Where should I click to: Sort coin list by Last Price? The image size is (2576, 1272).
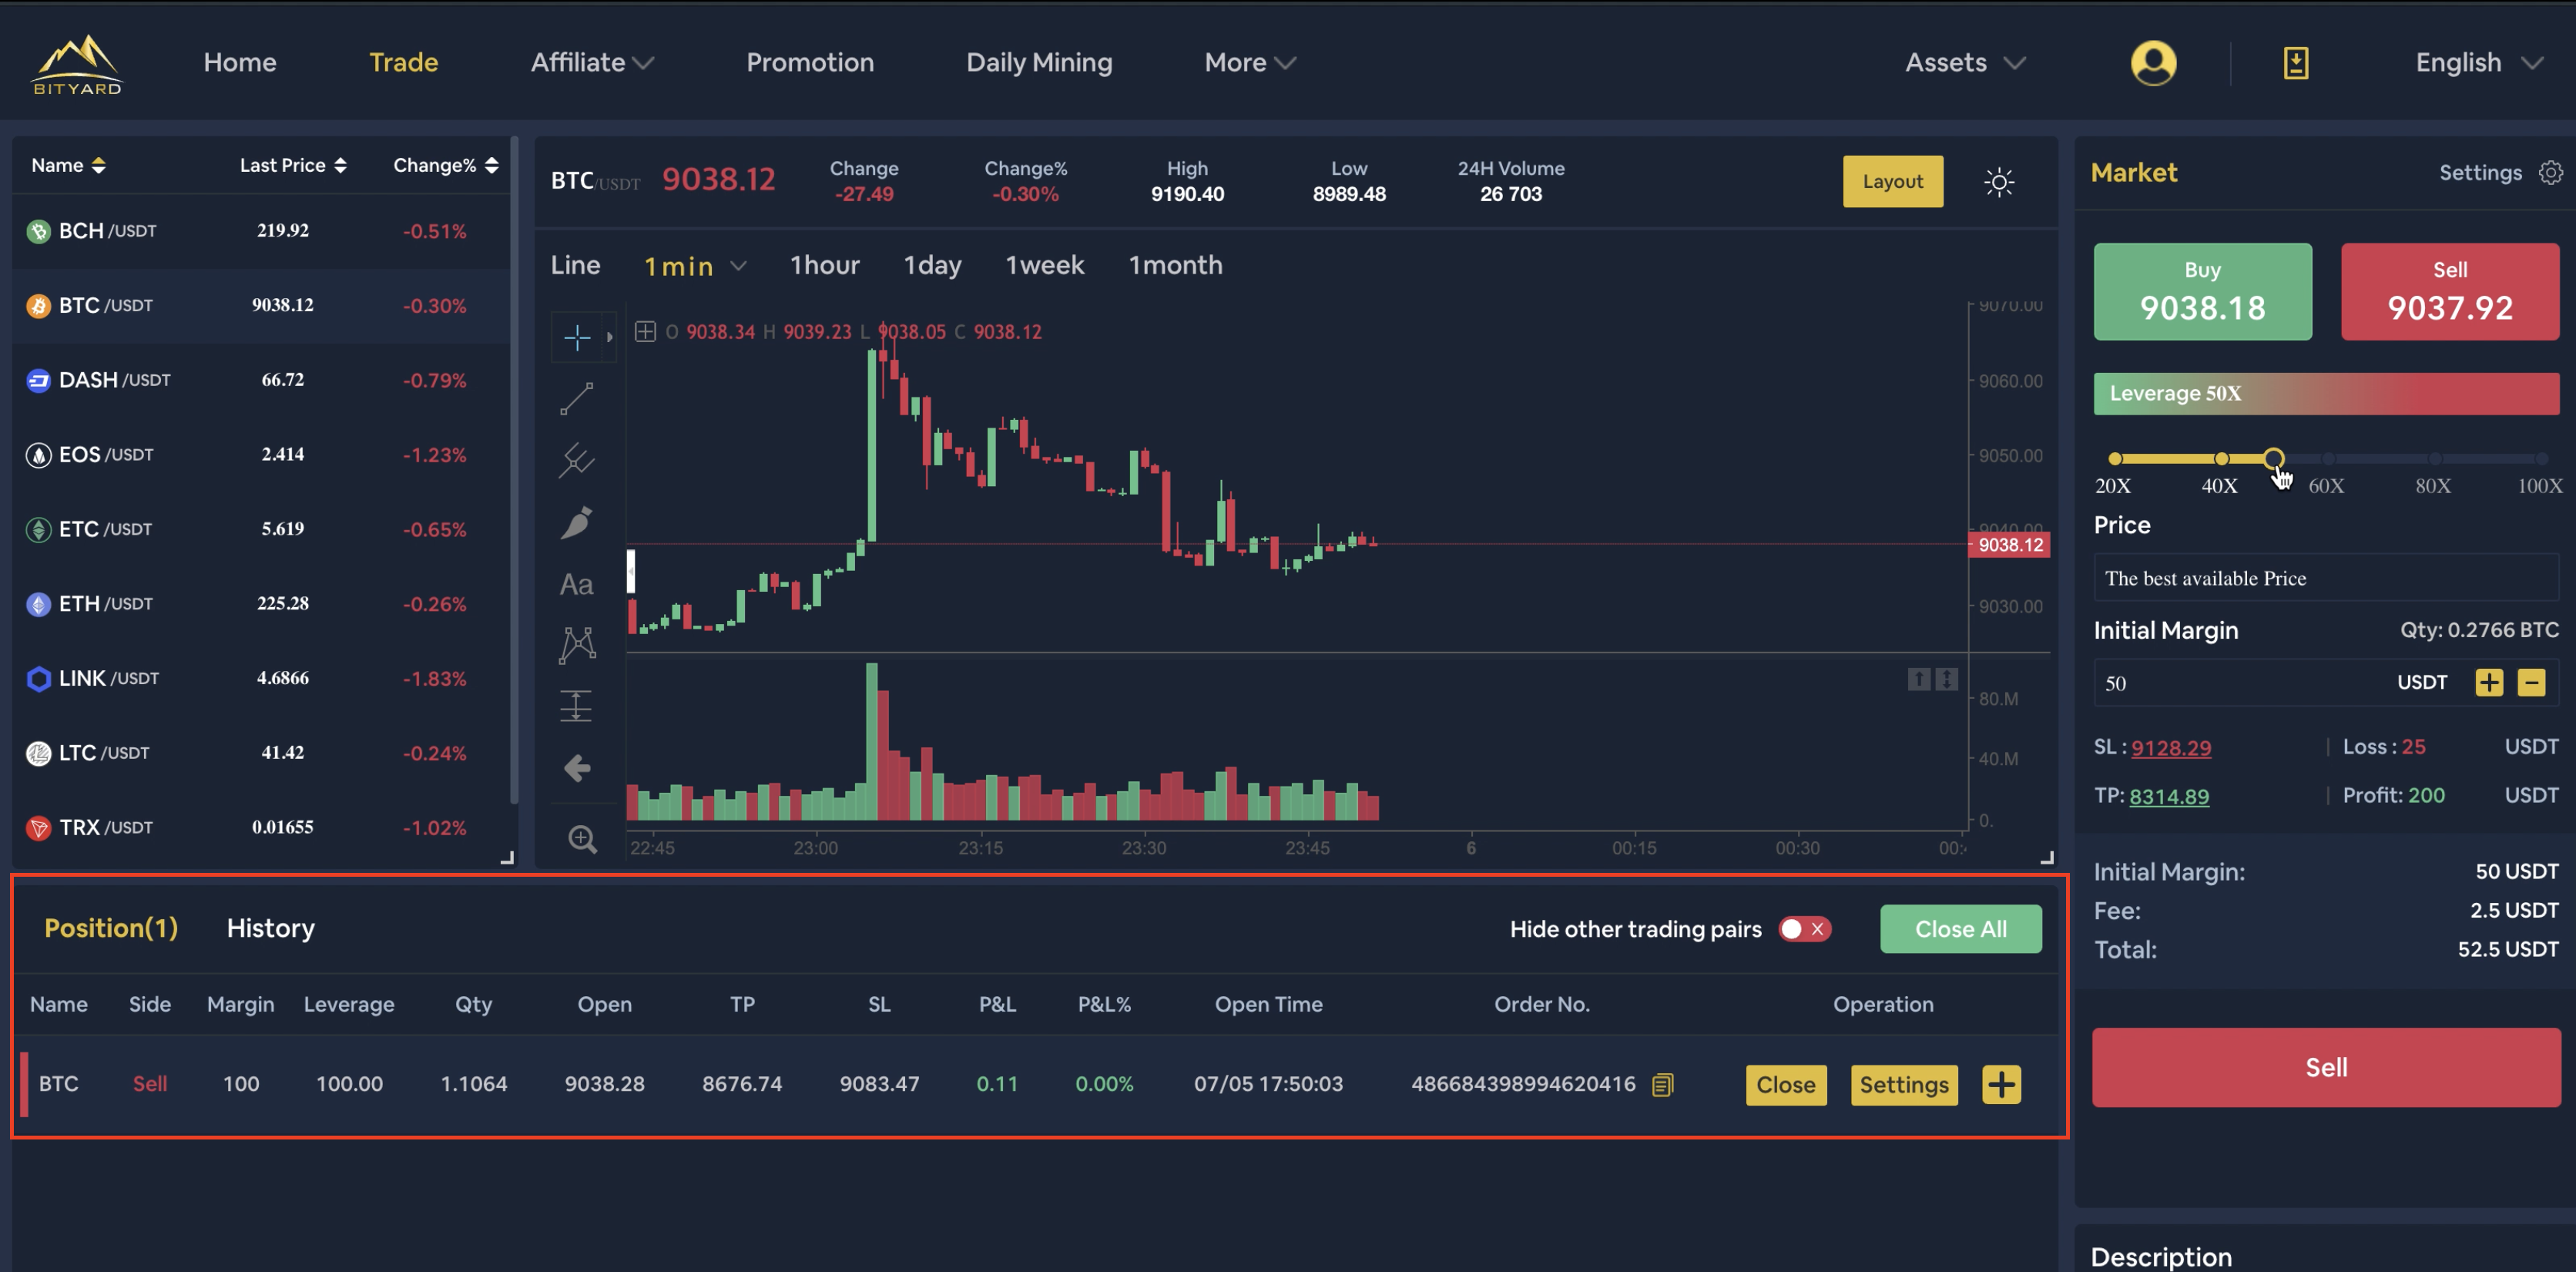[292, 166]
